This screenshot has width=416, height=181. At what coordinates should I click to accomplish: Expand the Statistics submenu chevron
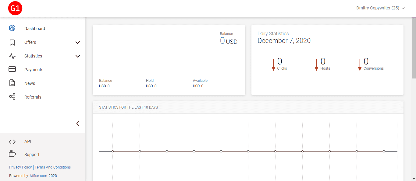pos(78,56)
